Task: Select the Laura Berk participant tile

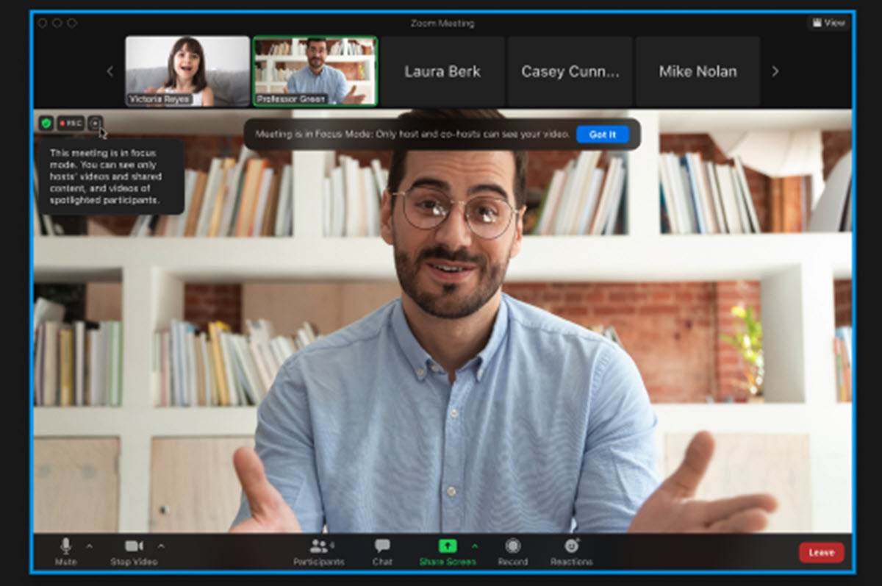Action: [442, 71]
